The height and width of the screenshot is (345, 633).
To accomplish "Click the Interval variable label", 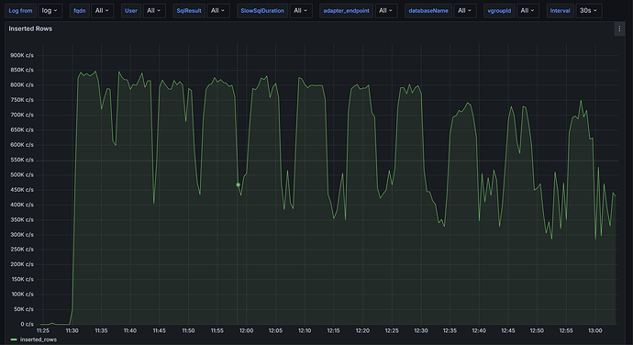I will click(x=561, y=10).
